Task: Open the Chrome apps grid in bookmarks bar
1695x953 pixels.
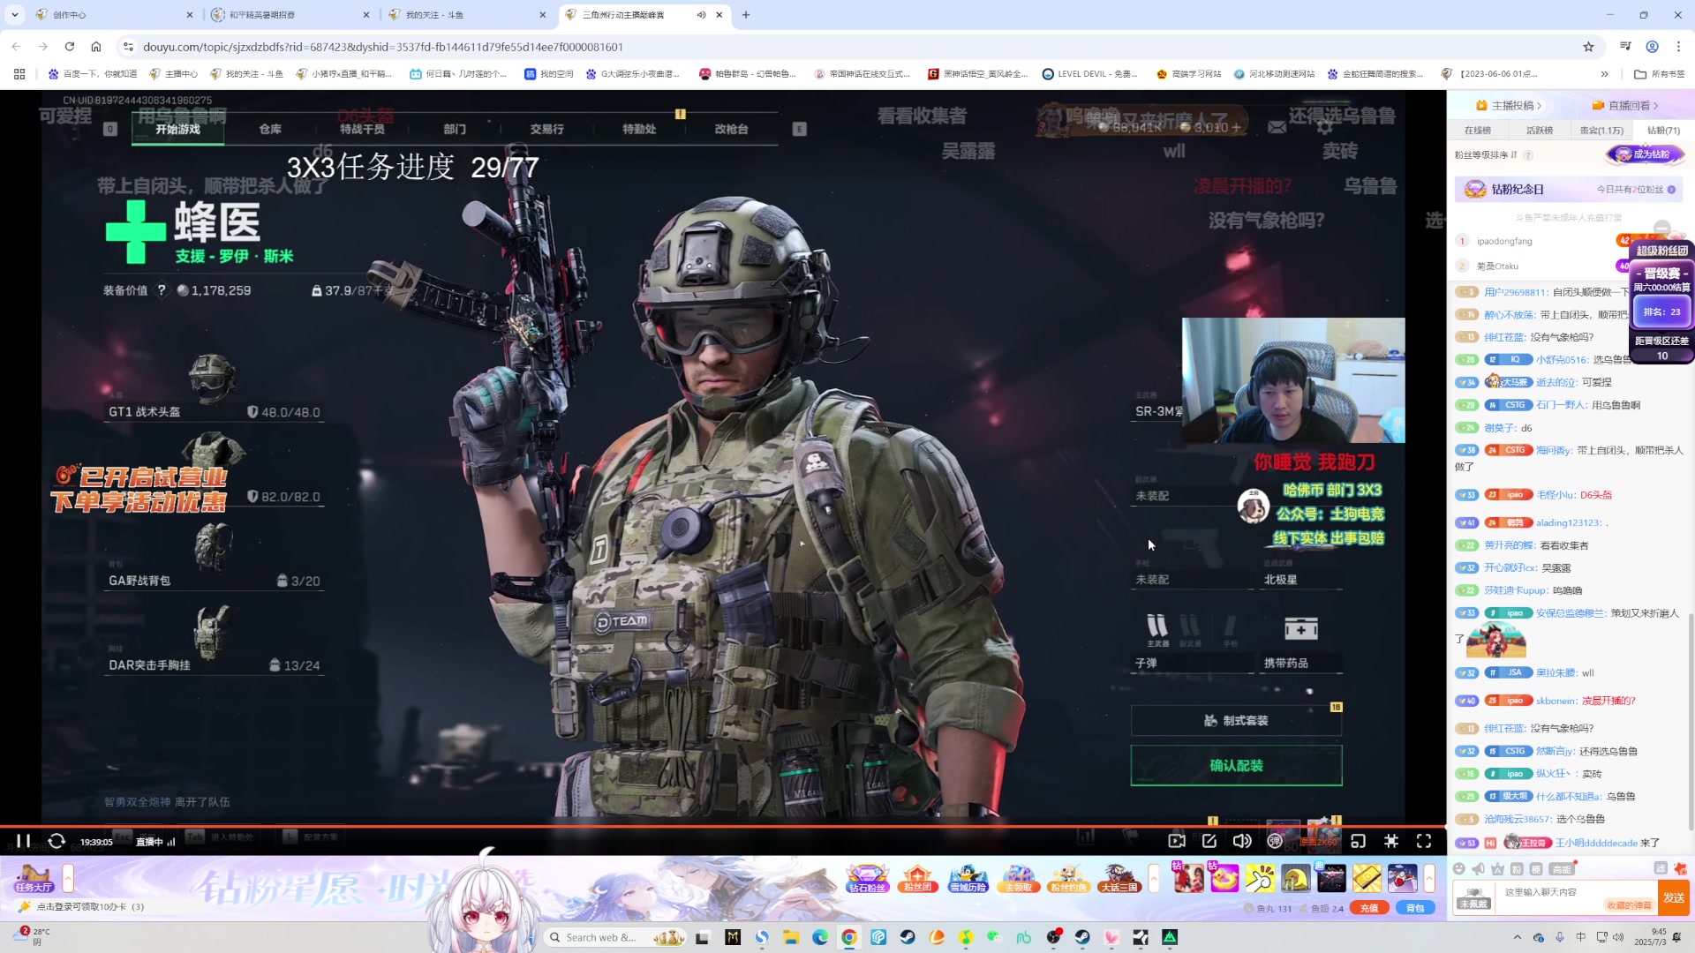Action: click(x=19, y=74)
